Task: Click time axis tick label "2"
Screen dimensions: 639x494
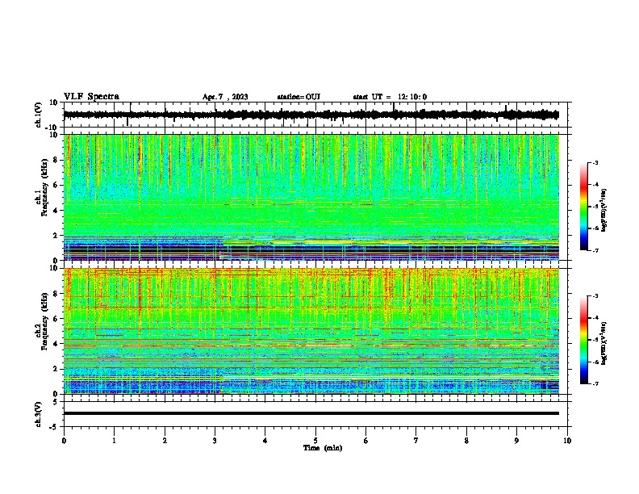Action: tap(165, 441)
